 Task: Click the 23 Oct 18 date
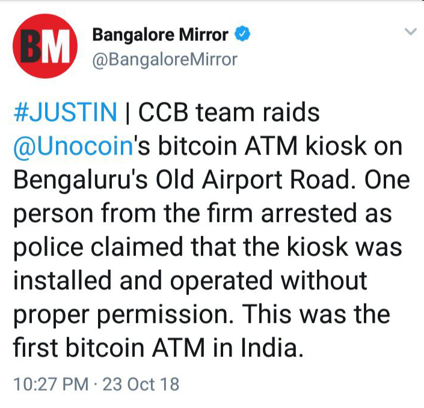(x=141, y=384)
